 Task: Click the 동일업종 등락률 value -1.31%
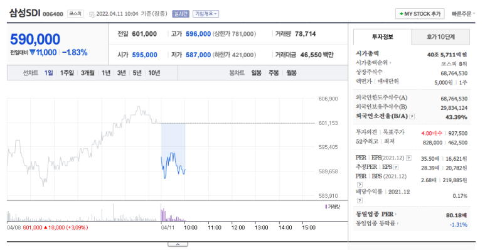(459, 225)
